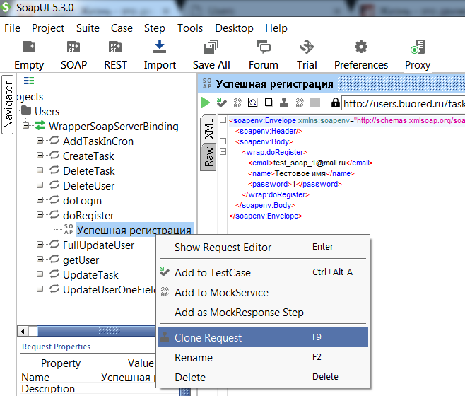Select the doRegister tree item label

[x=88, y=215]
